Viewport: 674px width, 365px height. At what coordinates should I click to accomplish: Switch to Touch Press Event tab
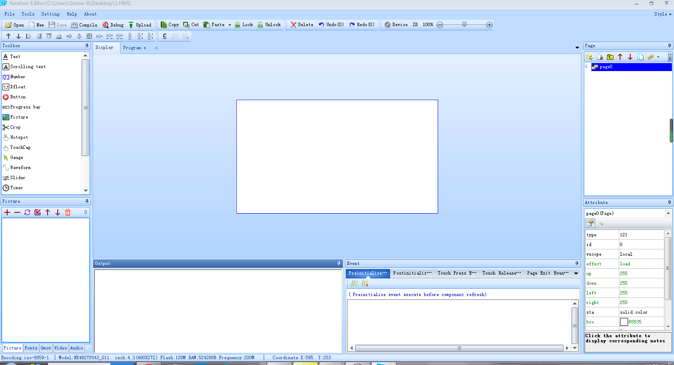click(457, 273)
